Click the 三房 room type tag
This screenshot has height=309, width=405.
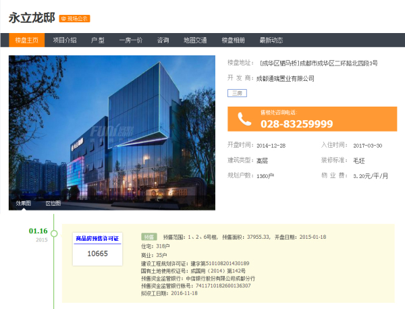click(x=236, y=93)
